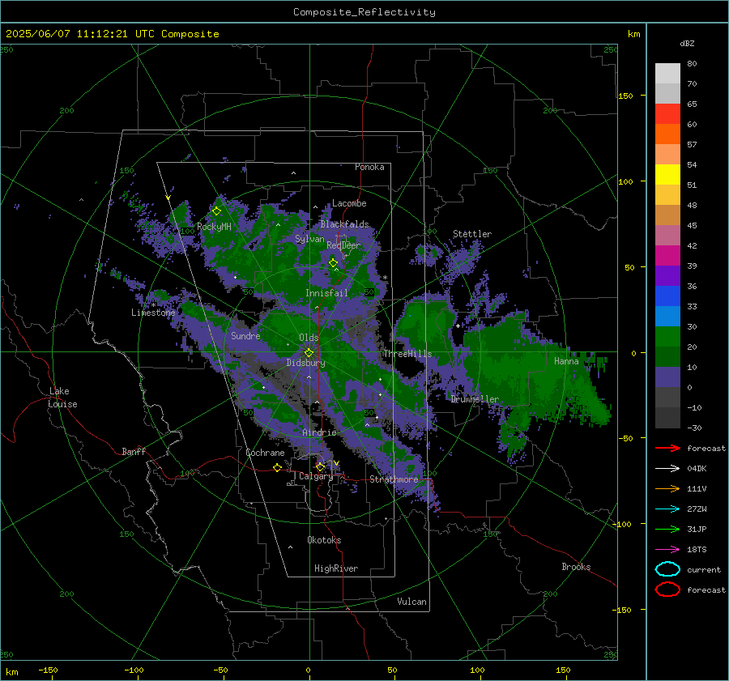Select the cyan 27ZW arrow legend icon

[667, 509]
